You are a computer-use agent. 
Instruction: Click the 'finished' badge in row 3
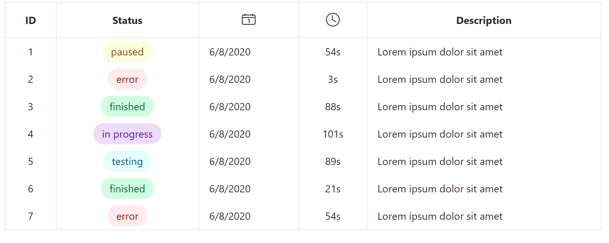[x=127, y=107]
